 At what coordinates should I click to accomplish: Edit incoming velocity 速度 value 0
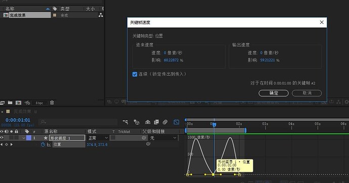point(165,53)
